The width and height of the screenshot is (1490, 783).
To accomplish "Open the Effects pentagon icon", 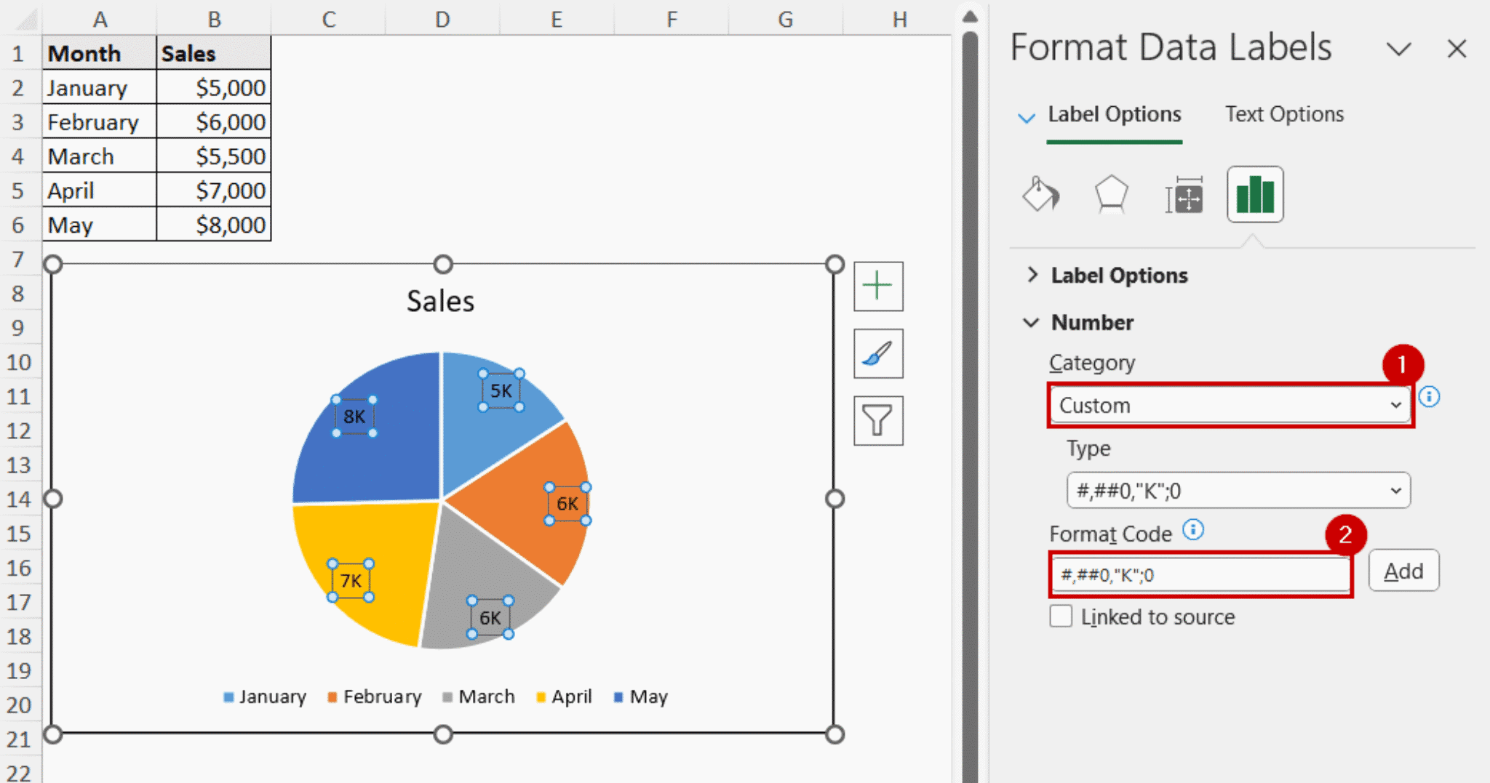I will (1111, 195).
